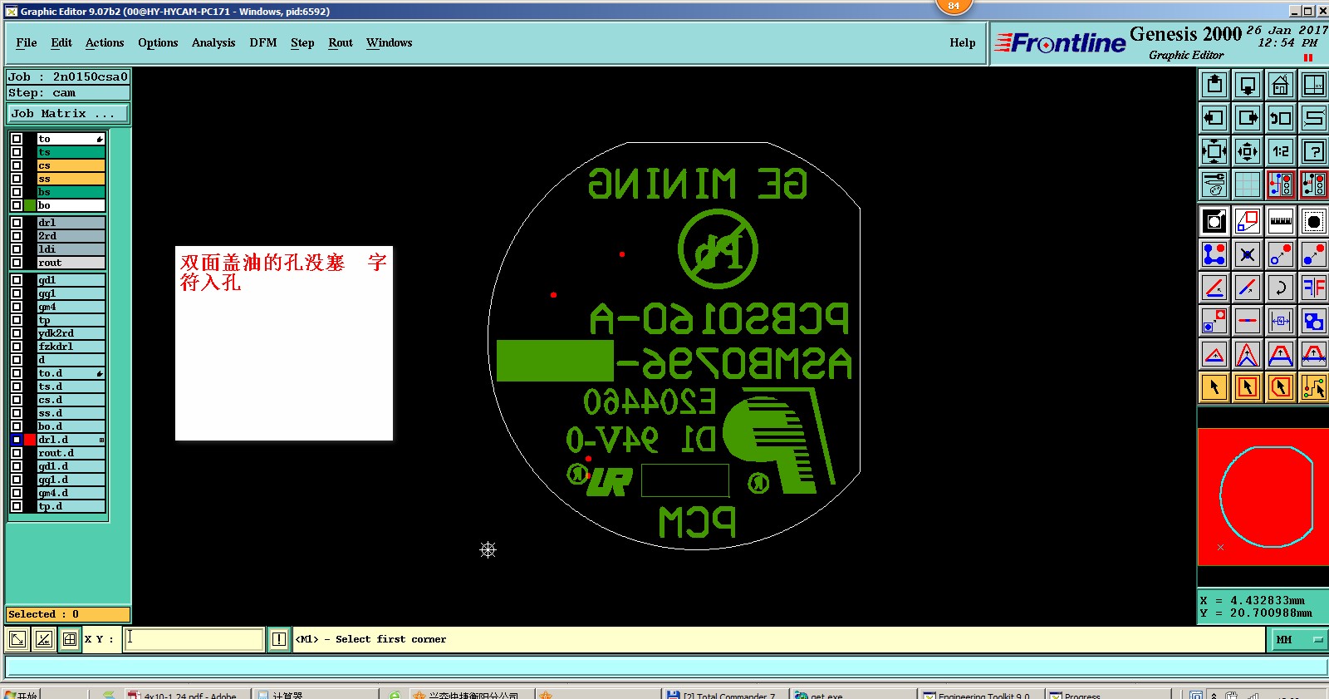Image resolution: width=1329 pixels, height=699 pixels.
Task: Click the mirror F flip icon
Action: 1313,288
